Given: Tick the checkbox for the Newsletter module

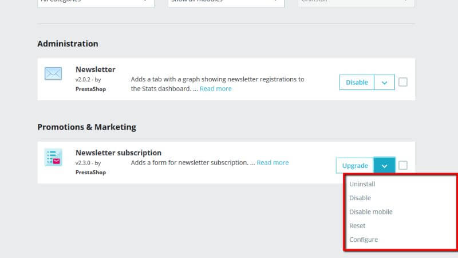Looking at the screenshot, I should 403,82.
